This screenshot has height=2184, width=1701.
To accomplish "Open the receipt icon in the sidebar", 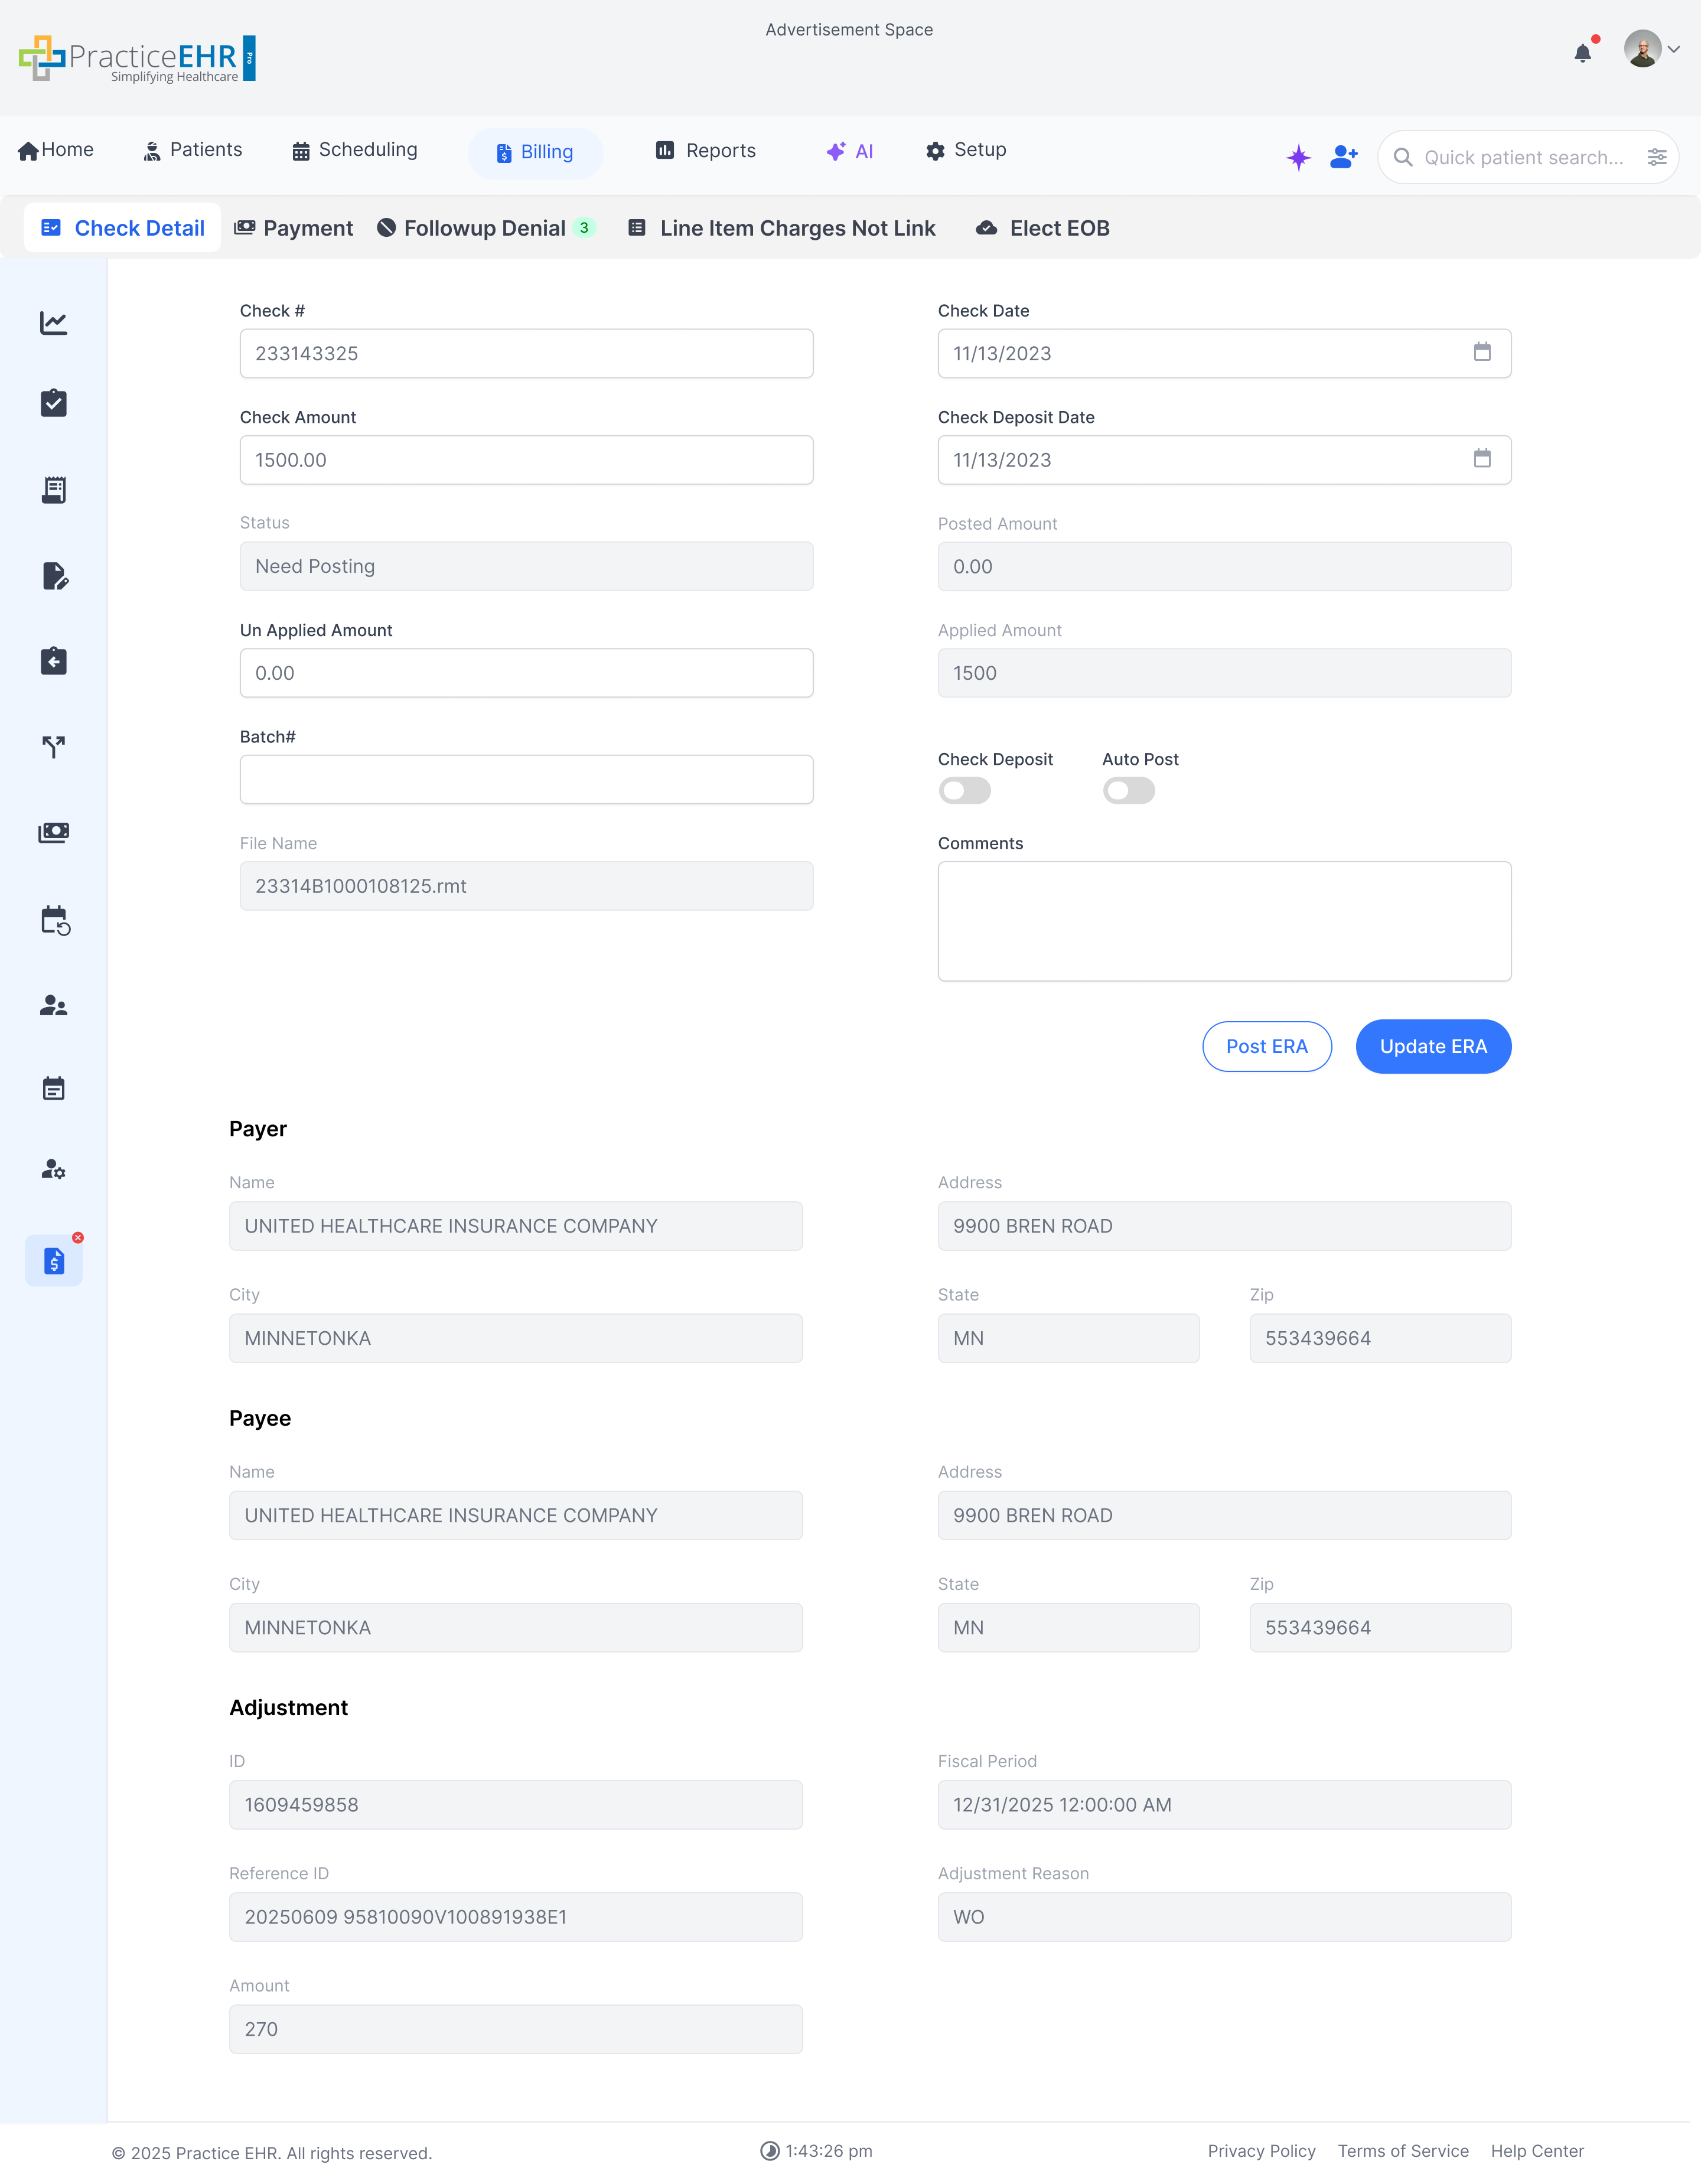I will tap(53, 489).
